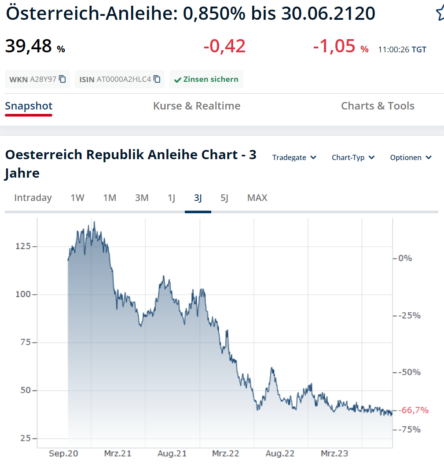Switch to Kurse & Realtime tab
Image resolution: width=444 pixels, height=467 pixels.
click(197, 106)
